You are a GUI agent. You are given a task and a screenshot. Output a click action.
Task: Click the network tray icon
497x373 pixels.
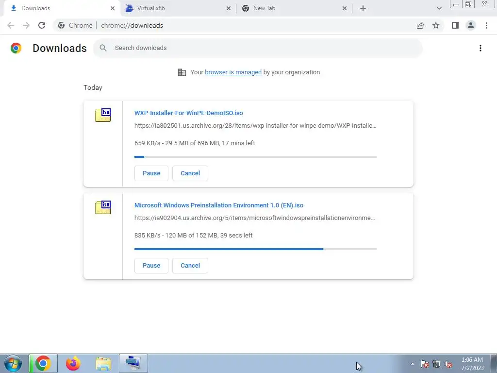point(436,364)
